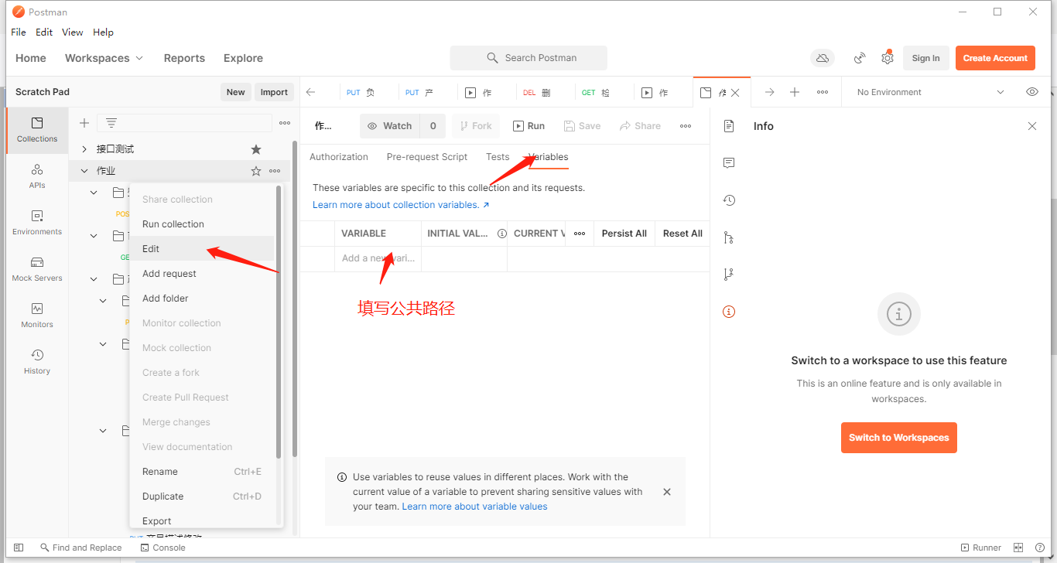
Task: Switch to the DEL 删 request tab
Action: 536,93
